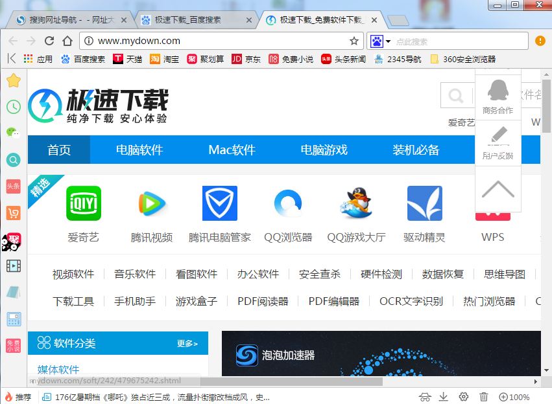This screenshot has width=552, height=404.
Task: Open sidebar calculator icon
Action: click(x=14, y=319)
